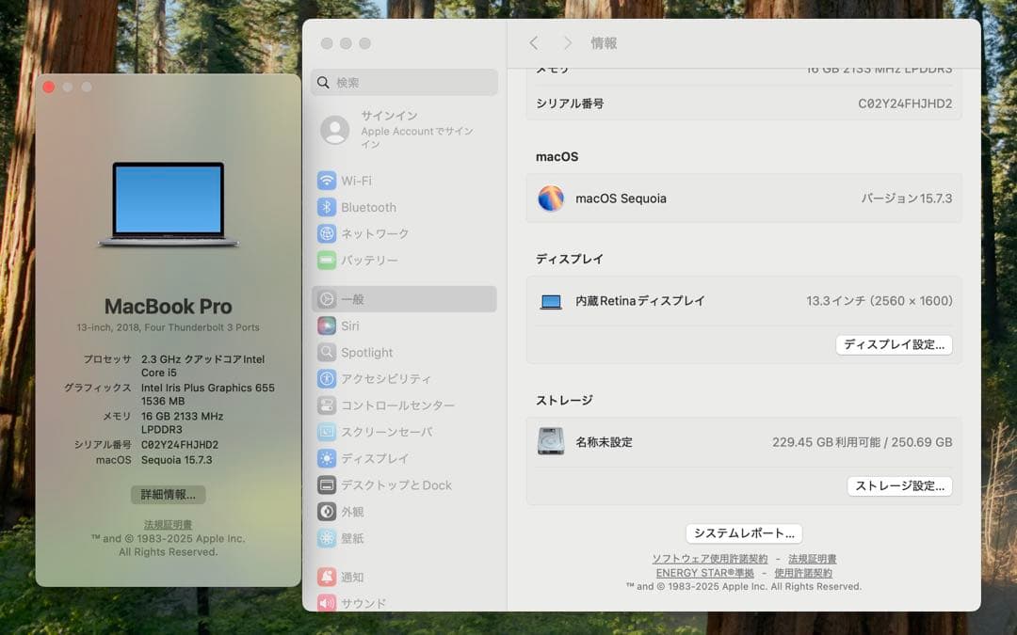Click 16 GB 2133 MHz in About window

pos(183,416)
